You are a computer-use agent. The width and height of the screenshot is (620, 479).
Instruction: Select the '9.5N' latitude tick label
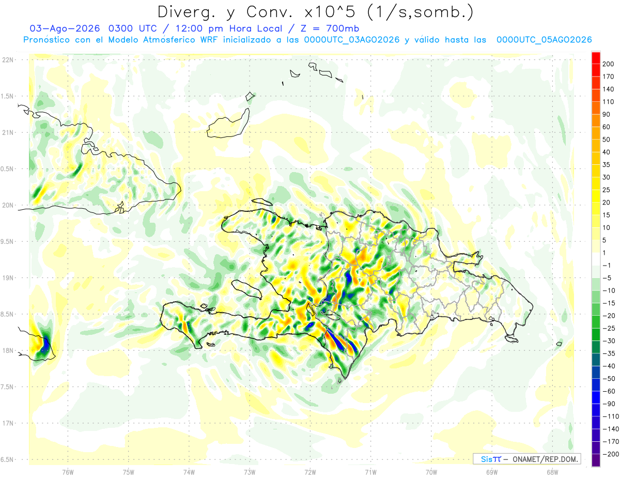(8, 241)
